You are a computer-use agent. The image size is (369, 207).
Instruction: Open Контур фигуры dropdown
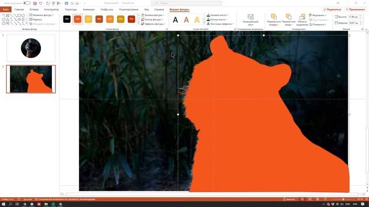click(152, 20)
